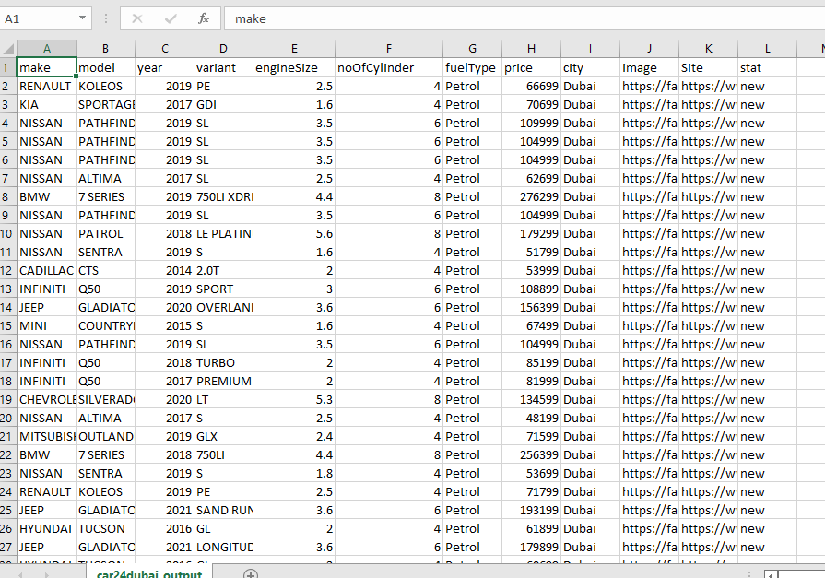This screenshot has width=825, height=578.
Task: Select column D header
Action: (224, 49)
